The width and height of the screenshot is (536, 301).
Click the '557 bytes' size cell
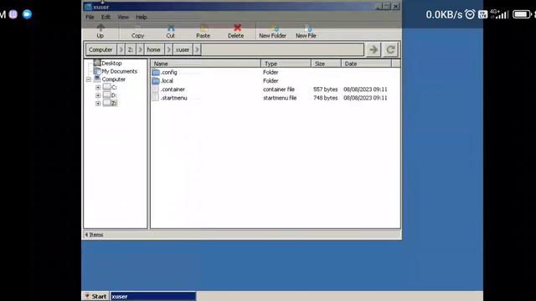click(326, 89)
